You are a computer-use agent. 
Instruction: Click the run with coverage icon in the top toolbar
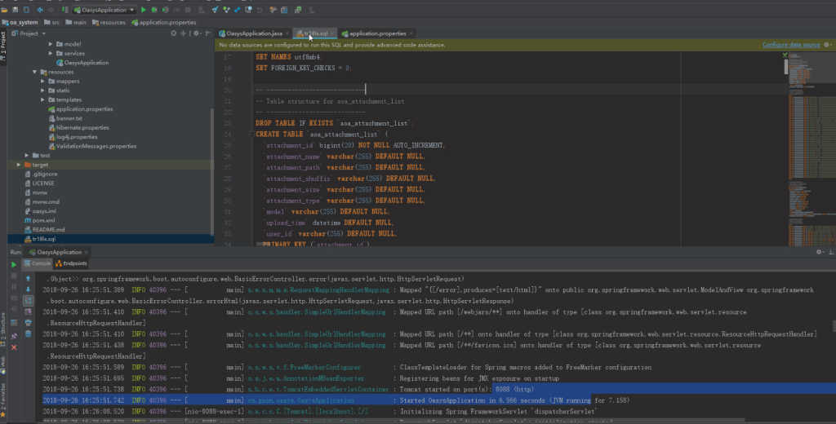tap(165, 10)
